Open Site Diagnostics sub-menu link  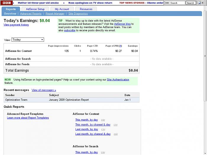(78, 14)
